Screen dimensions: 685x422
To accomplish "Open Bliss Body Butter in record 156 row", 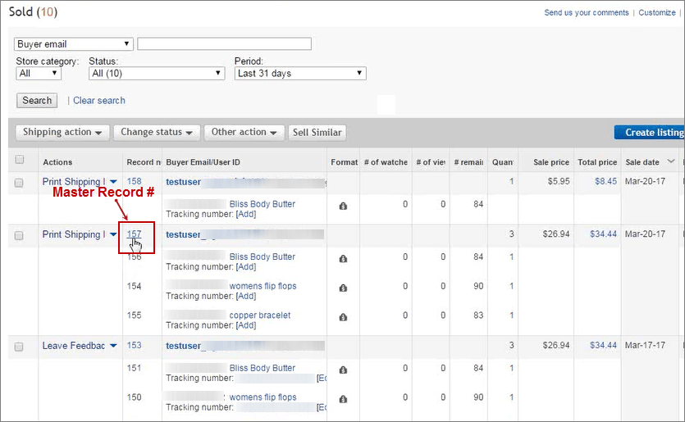I will coord(263,256).
